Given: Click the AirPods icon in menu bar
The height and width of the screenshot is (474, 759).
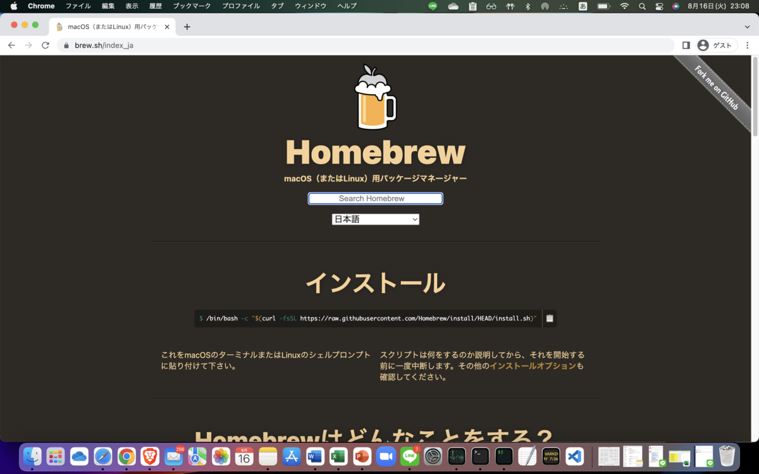Looking at the screenshot, I should (x=510, y=6).
